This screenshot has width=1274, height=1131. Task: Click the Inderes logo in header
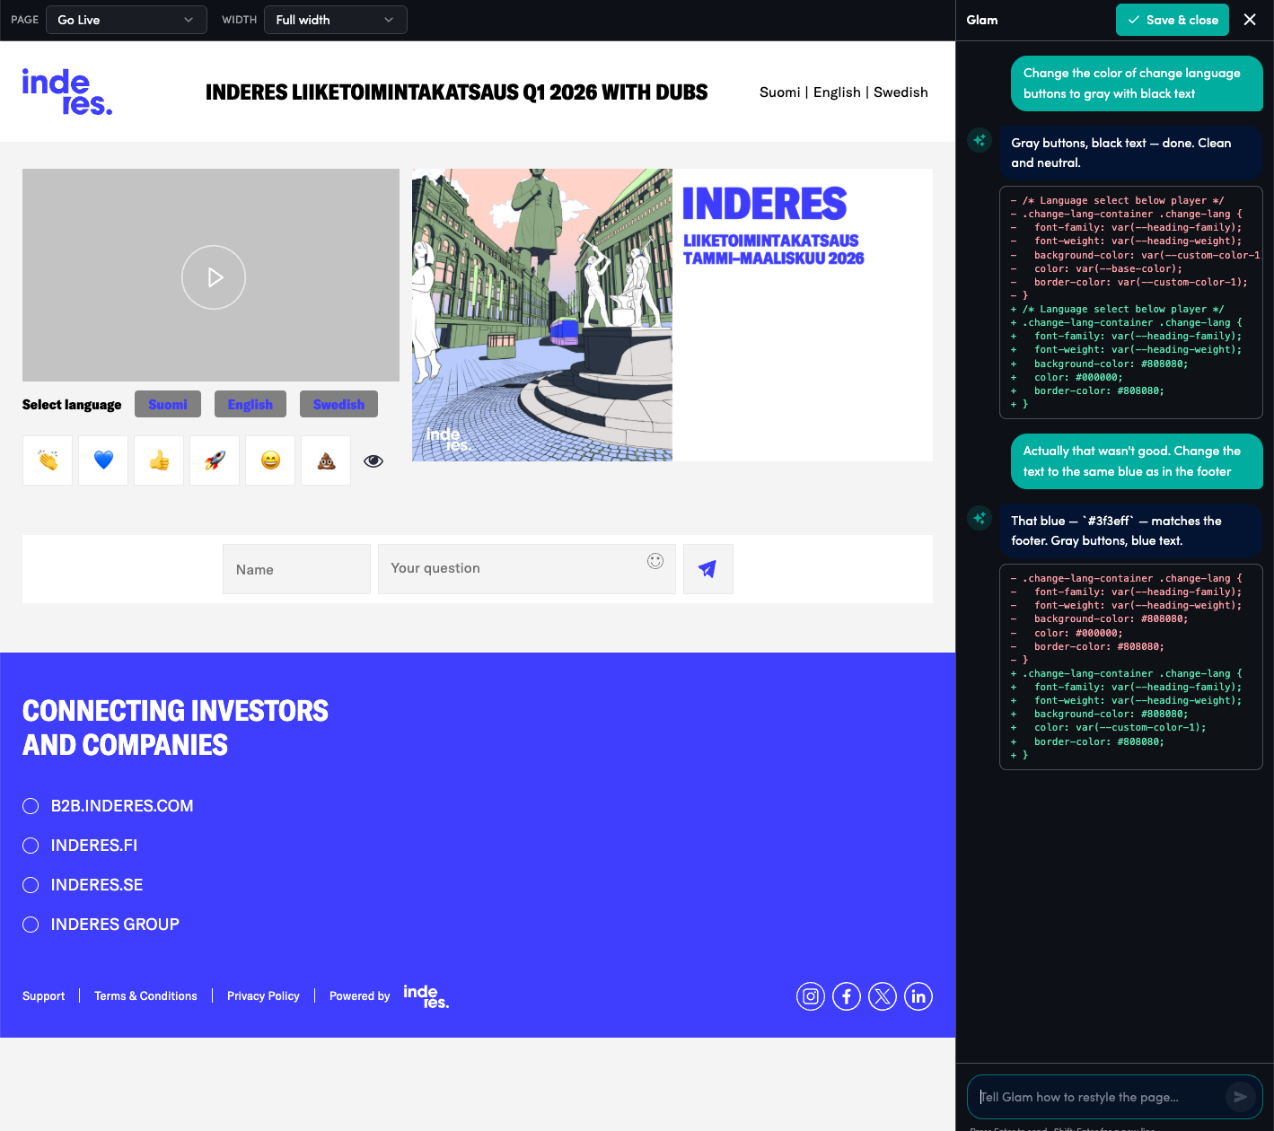click(67, 92)
